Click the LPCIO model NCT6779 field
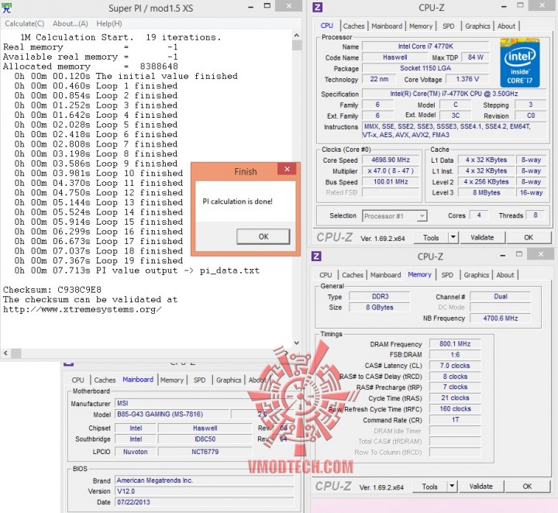 point(205,452)
